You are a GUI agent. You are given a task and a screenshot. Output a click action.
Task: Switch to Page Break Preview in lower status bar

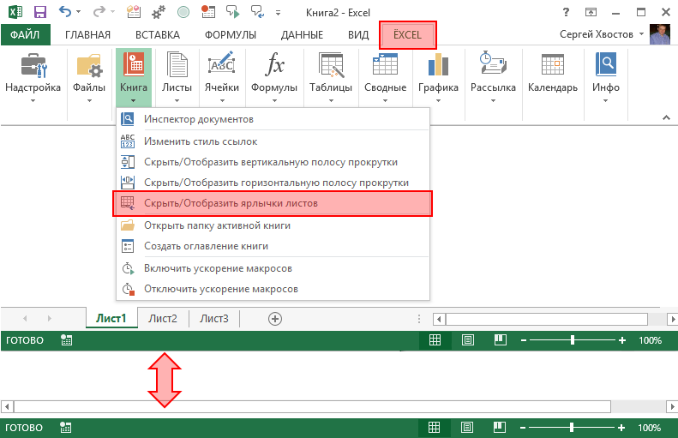pyautogui.click(x=500, y=428)
